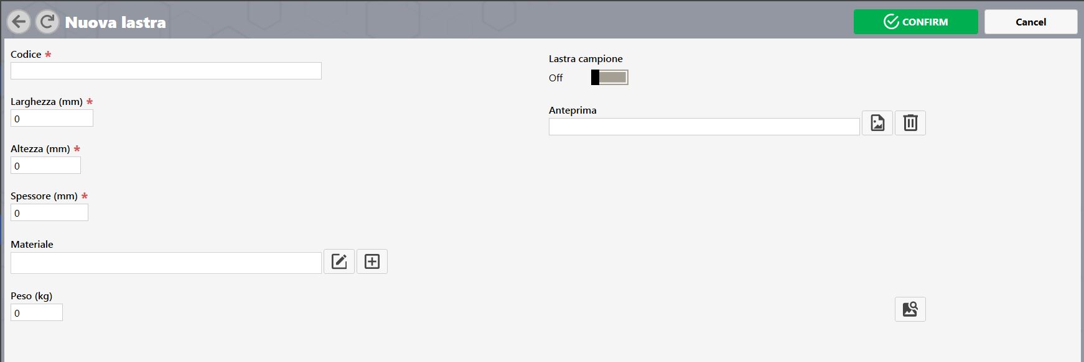Click the edit Materiale pencil icon

pyautogui.click(x=339, y=261)
